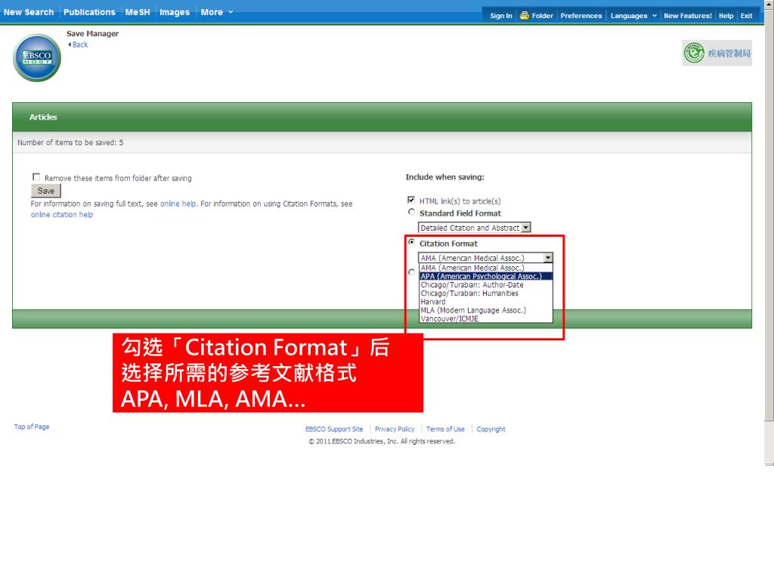Select Citation Format radio button
Screen dimensions: 774x581
pos(411,242)
